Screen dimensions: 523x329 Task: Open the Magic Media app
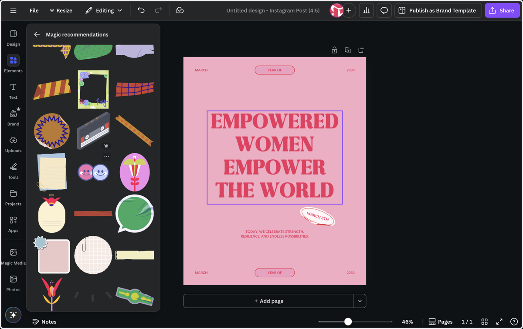click(x=13, y=256)
